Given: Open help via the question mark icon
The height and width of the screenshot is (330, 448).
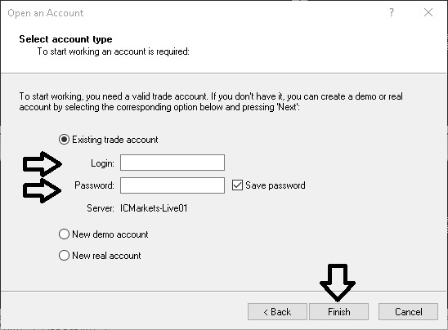Looking at the screenshot, I should [x=392, y=12].
